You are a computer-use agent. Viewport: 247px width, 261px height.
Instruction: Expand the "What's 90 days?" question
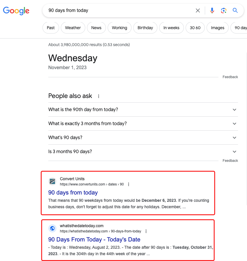tap(234, 138)
